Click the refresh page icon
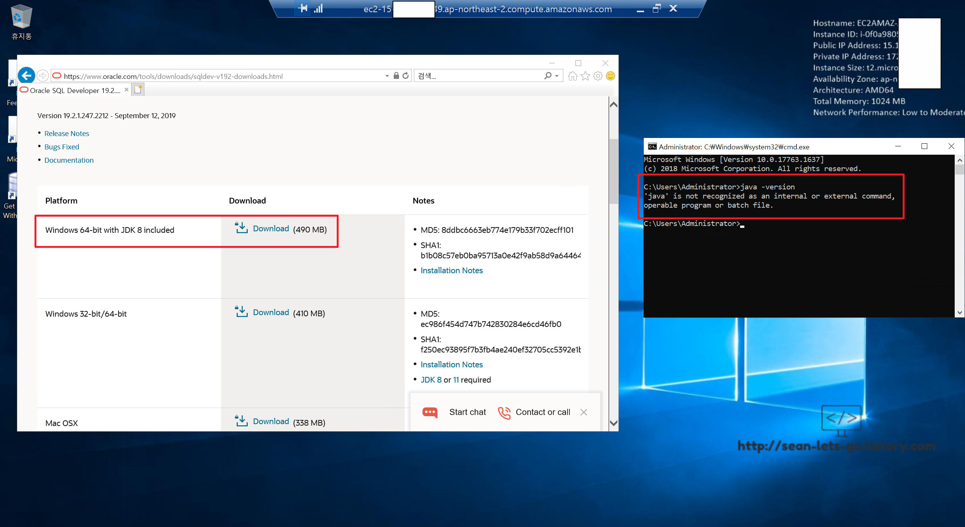965x527 pixels. (406, 76)
